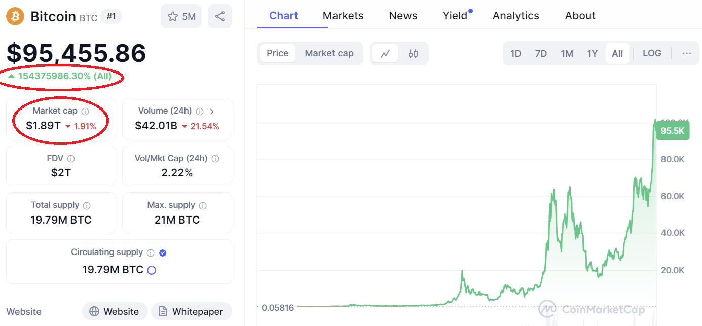The height and width of the screenshot is (326, 702).
Task: Select the Market cap chart toggle
Action: (329, 53)
